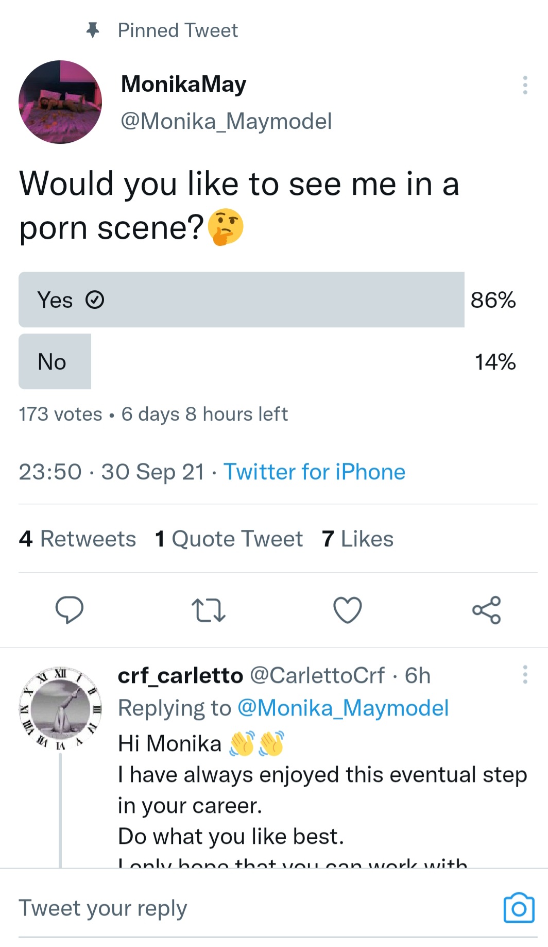This screenshot has width=548, height=947.
Task: Tap the pin icon beside Pinned Tweet
Action: (x=93, y=30)
